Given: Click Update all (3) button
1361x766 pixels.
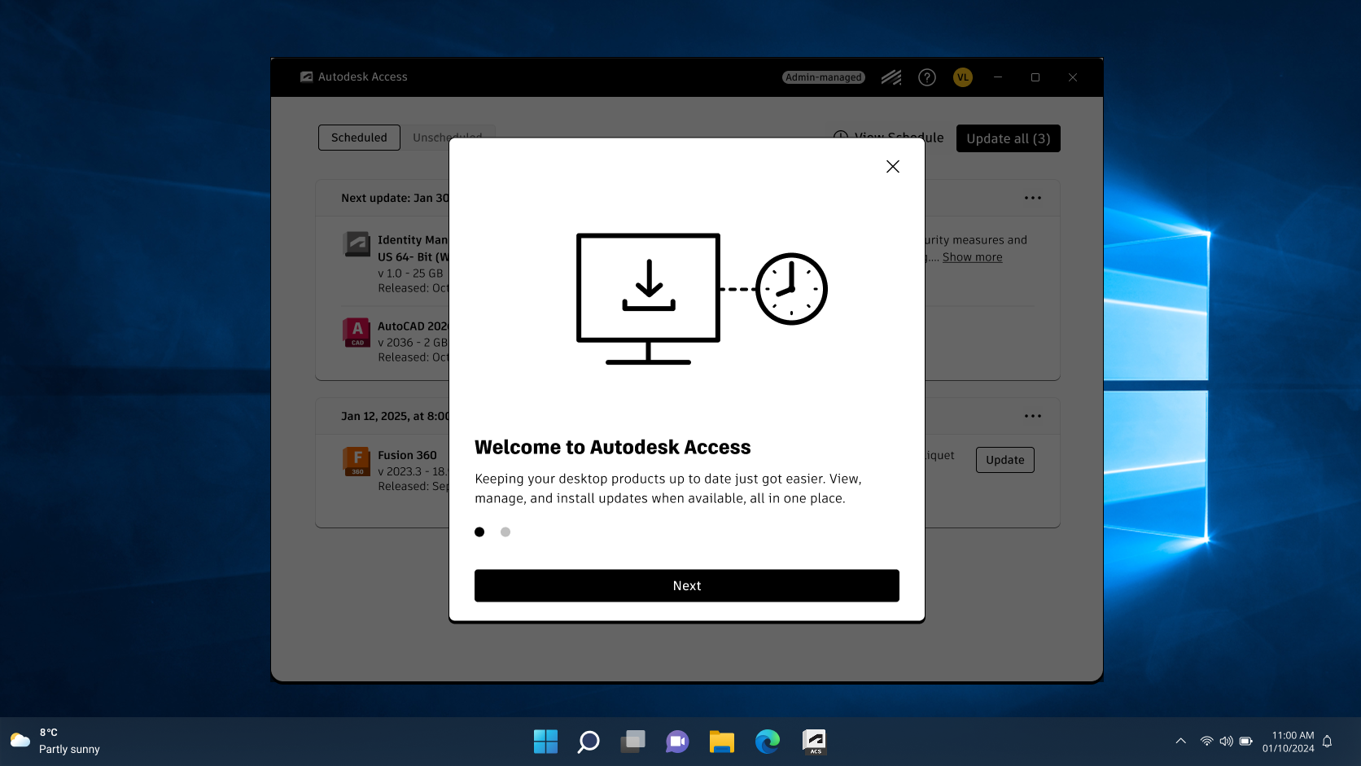Looking at the screenshot, I should click(1009, 138).
